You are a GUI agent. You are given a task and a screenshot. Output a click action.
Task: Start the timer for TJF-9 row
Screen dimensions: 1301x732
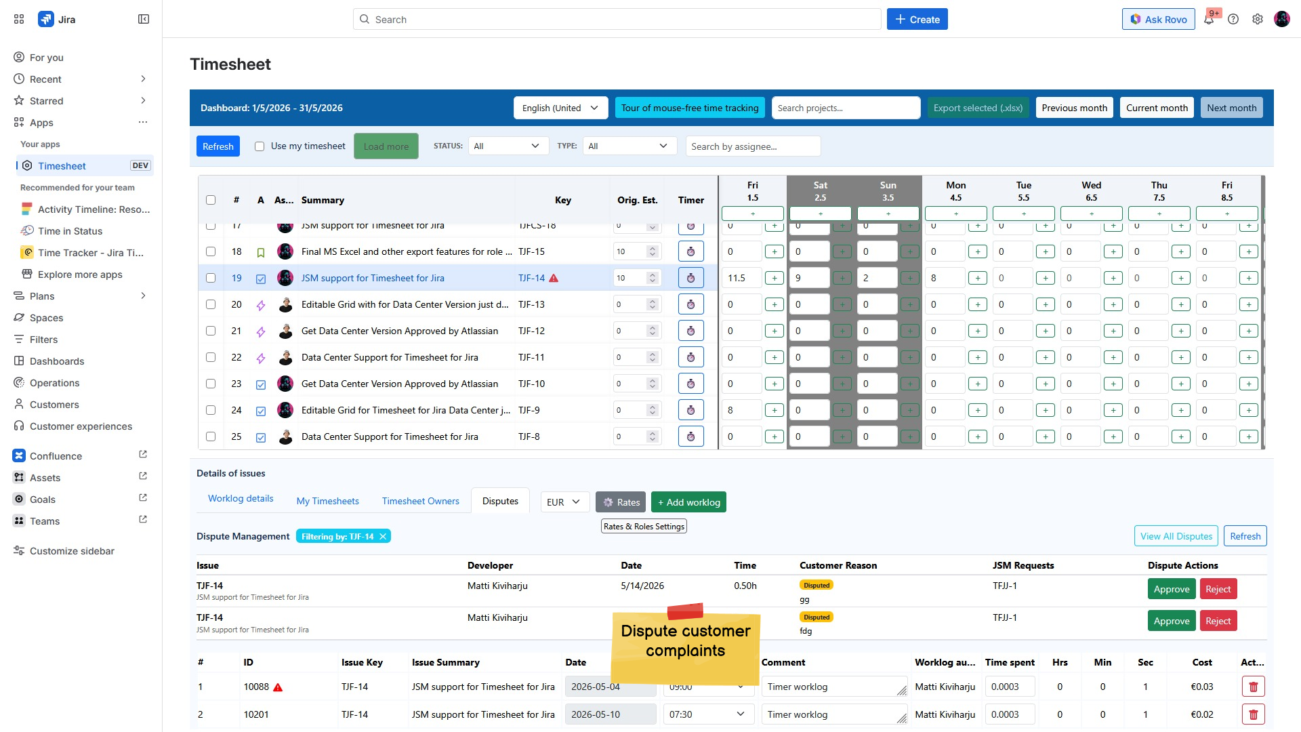[690, 410]
